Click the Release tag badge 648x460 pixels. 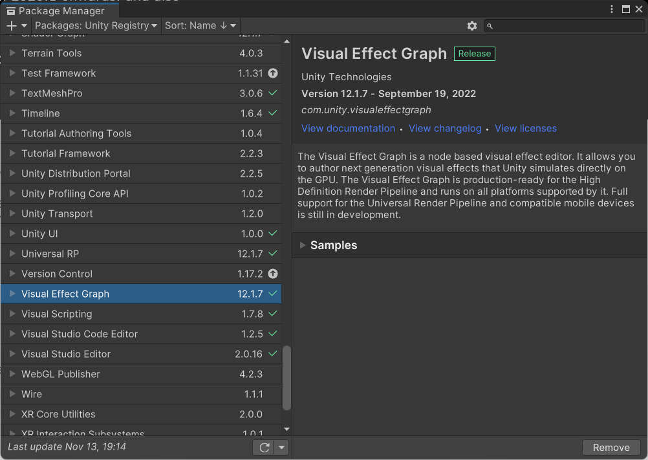(475, 54)
